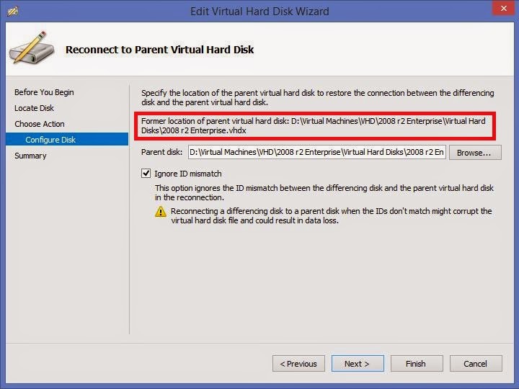Click the Reconnect to Parent Virtual Hard Disk heading
The image size is (519, 389).
click(159, 50)
